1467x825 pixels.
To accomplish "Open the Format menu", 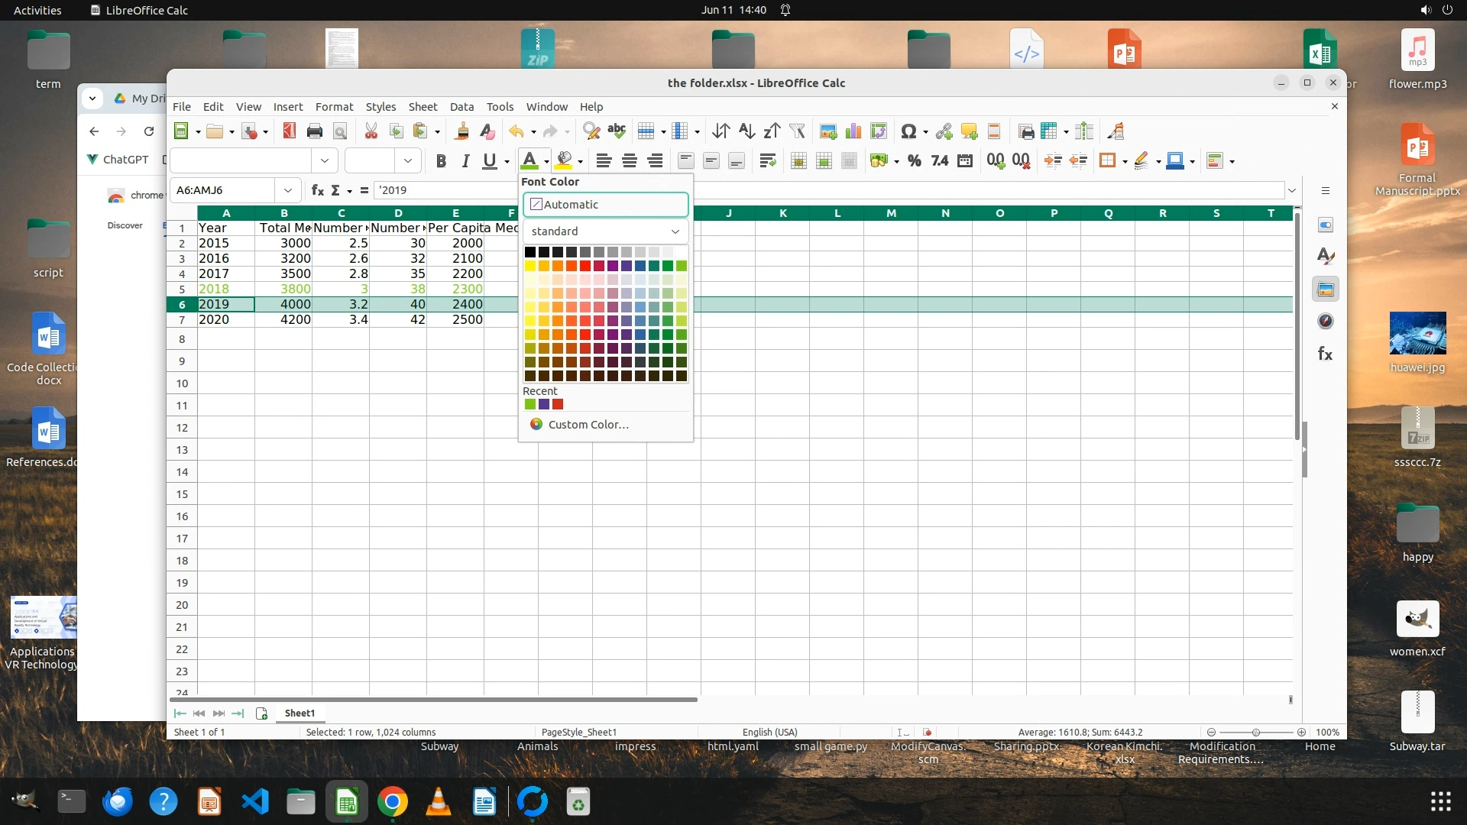I will tap(334, 107).
